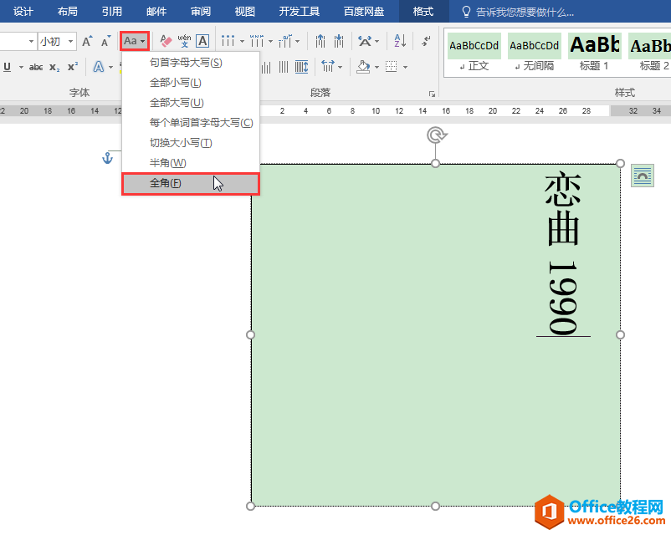Select 句首字母大写(S) menu item
This screenshot has height=535, width=671.
click(191, 63)
